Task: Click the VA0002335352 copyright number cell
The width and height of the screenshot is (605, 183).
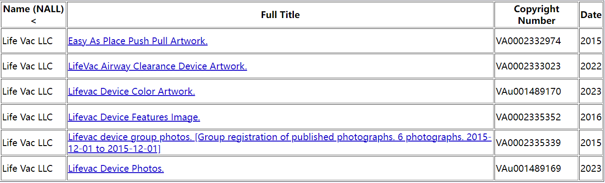Action: point(528,117)
